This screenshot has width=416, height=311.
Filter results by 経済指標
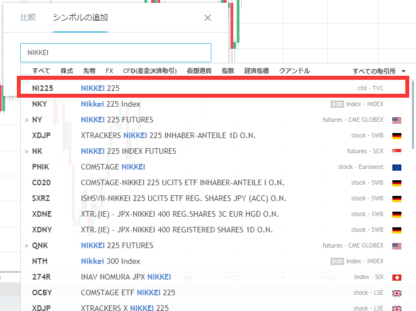tap(256, 71)
